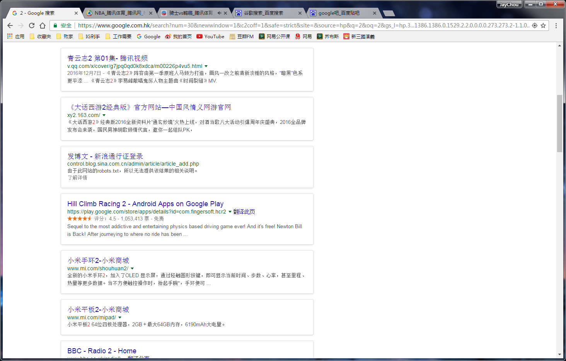
Task: Open the browser home page
Action: [43, 25]
